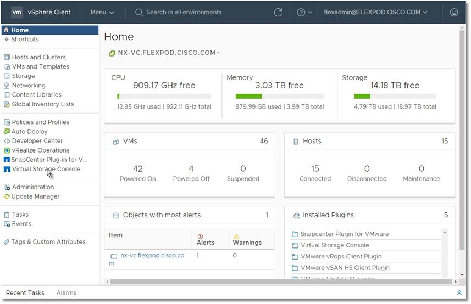Click the Hosts and Clusters icon

point(7,57)
